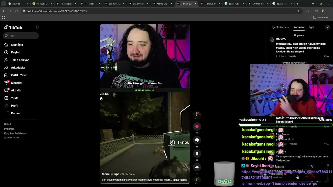333x187 pixels.
Task: Collapse the TikTok sidebar panel icon
Action: coord(37,27)
